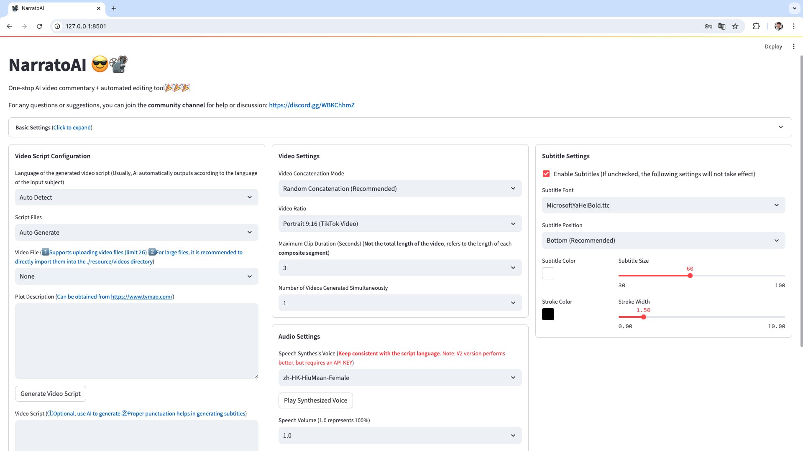
Task: Open the black Stroke Color swatch
Action: (x=548, y=314)
